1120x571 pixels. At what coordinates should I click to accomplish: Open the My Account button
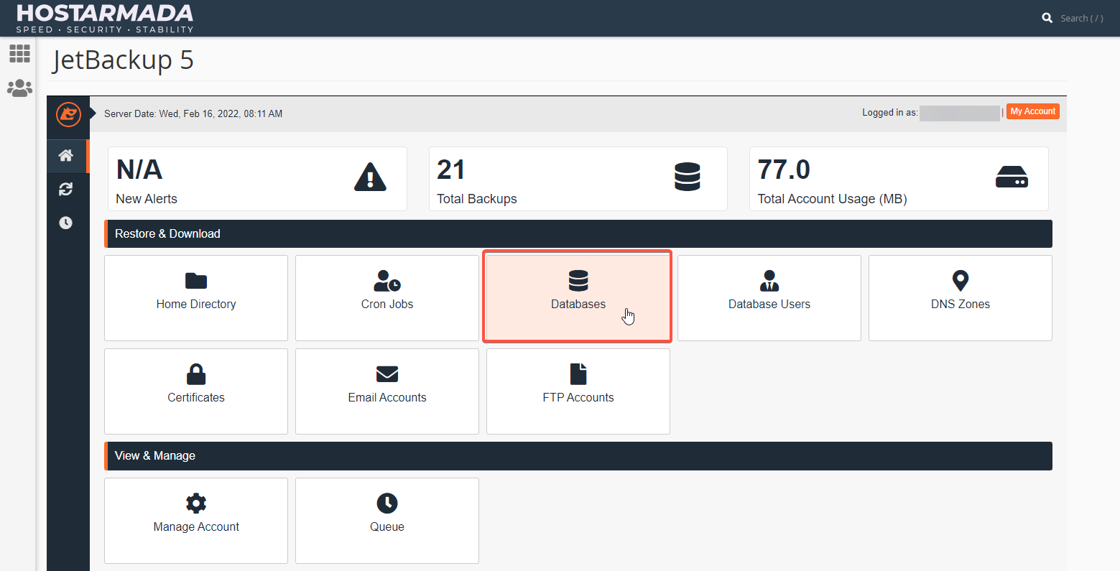(1032, 111)
